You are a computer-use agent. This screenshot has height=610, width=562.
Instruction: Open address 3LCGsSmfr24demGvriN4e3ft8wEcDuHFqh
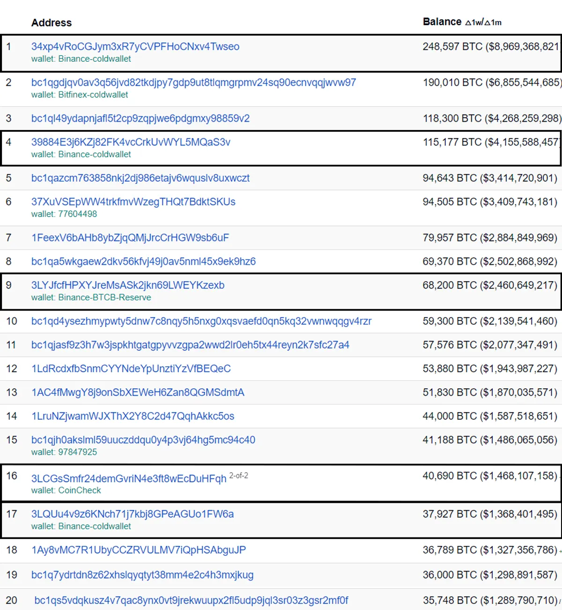[x=129, y=479]
